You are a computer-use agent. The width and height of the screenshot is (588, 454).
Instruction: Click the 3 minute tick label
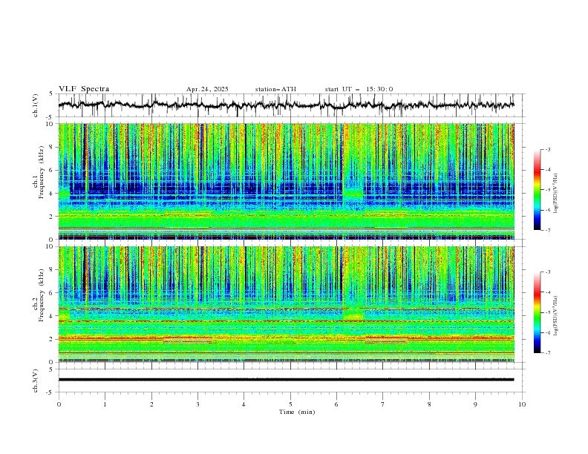click(197, 404)
